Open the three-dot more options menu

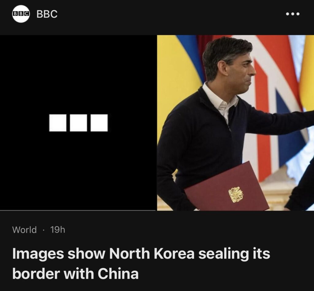(293, 14)
